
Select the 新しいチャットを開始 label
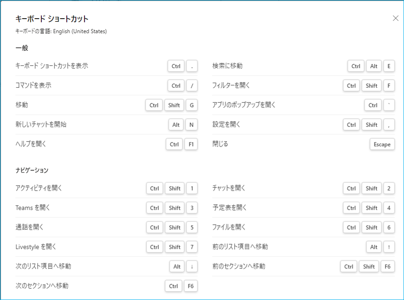(41, 124)
